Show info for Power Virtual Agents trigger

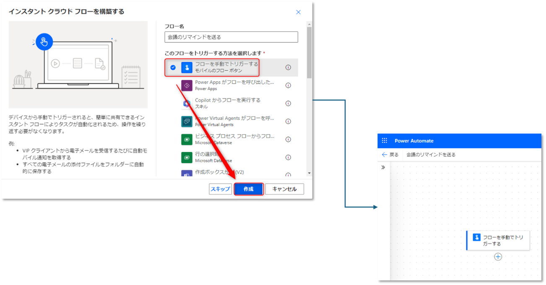288,121
